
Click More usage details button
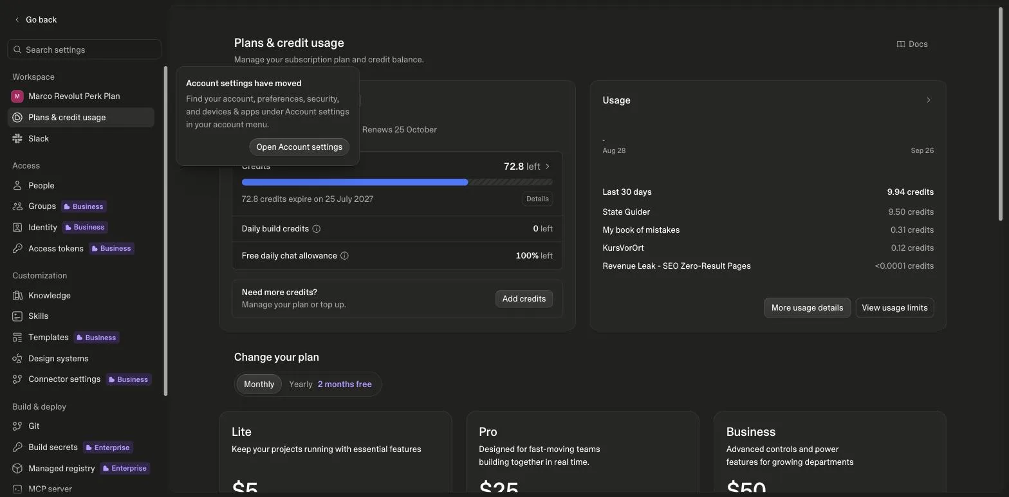point(807,308)
